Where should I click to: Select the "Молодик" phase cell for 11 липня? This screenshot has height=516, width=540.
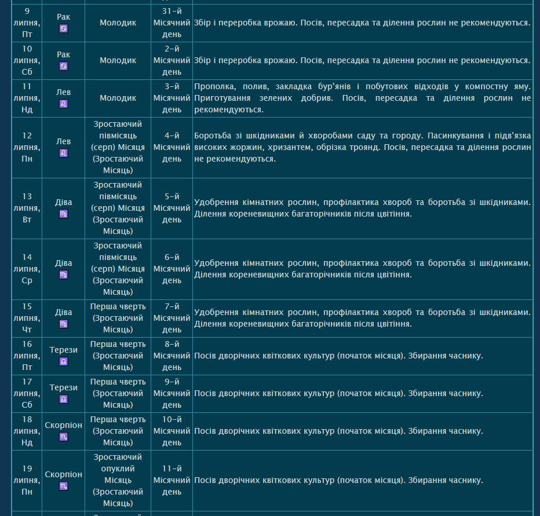coord(118,98)
